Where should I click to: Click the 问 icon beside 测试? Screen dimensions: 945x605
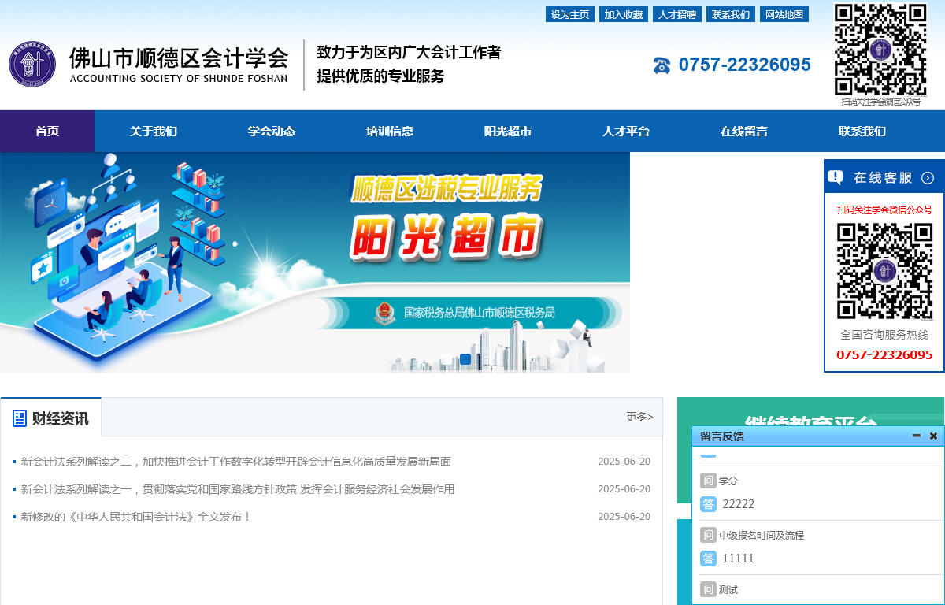(x=708, y=589)
